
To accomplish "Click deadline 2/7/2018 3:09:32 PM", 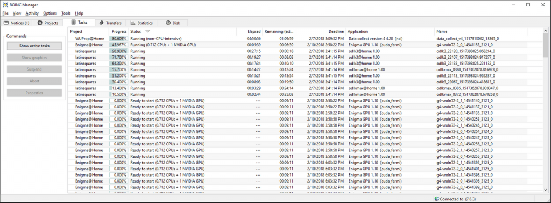I will 327,38.
